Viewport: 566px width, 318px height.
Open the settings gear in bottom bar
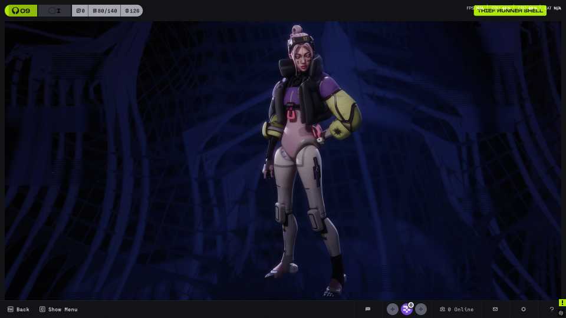524,309
